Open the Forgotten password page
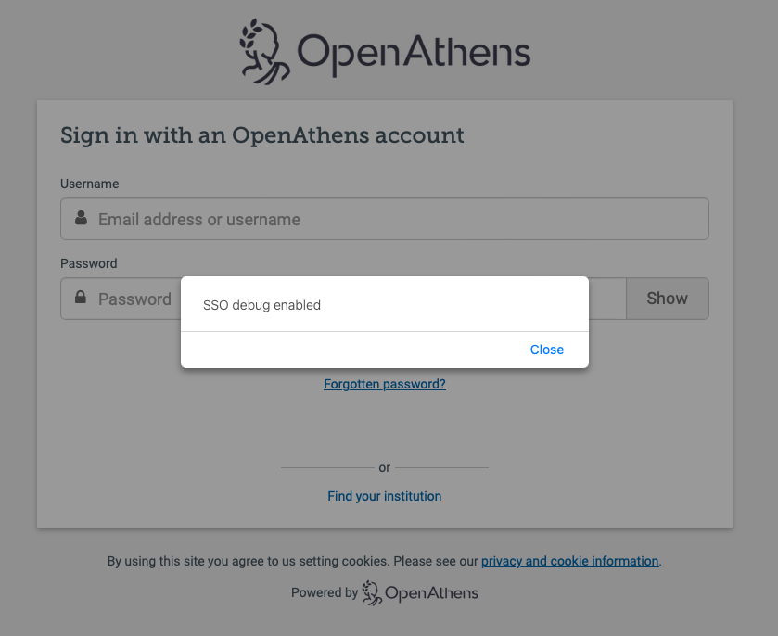The image size is (778, 636). point(384,383)
